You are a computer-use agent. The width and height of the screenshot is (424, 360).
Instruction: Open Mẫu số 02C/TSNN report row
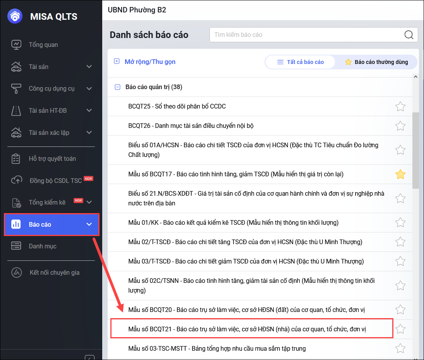pos(251,286)
